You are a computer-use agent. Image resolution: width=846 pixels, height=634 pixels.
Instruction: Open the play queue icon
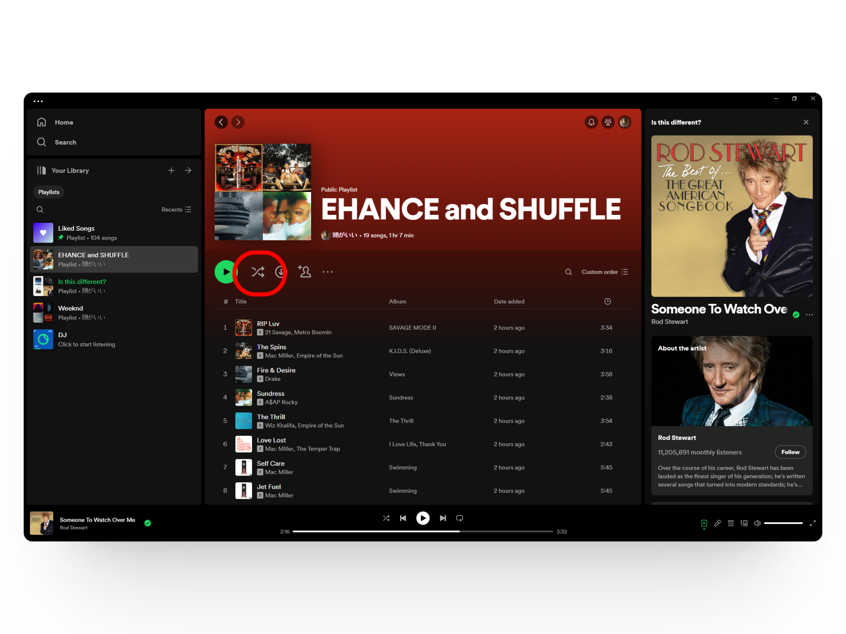pyautogui.click(x=731, y=523)
